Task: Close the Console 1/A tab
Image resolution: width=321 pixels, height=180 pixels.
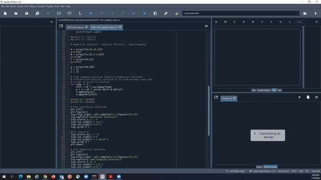Action: pyautogui.click(x=234, y=98)
